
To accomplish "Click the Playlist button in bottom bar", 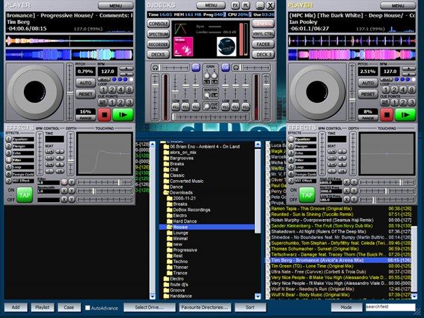I will [42, 307].
